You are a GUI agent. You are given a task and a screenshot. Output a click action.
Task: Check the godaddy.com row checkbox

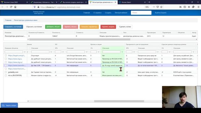point(6,72)
